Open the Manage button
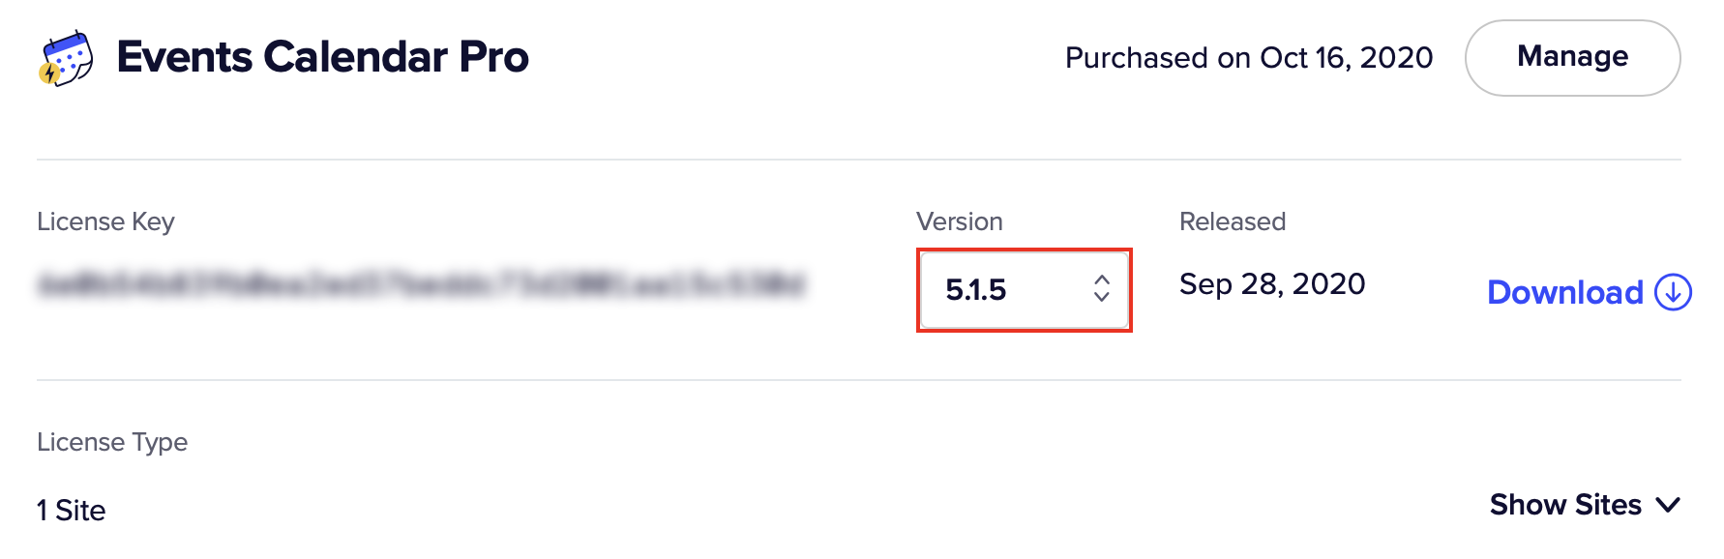 [1572, 58]
